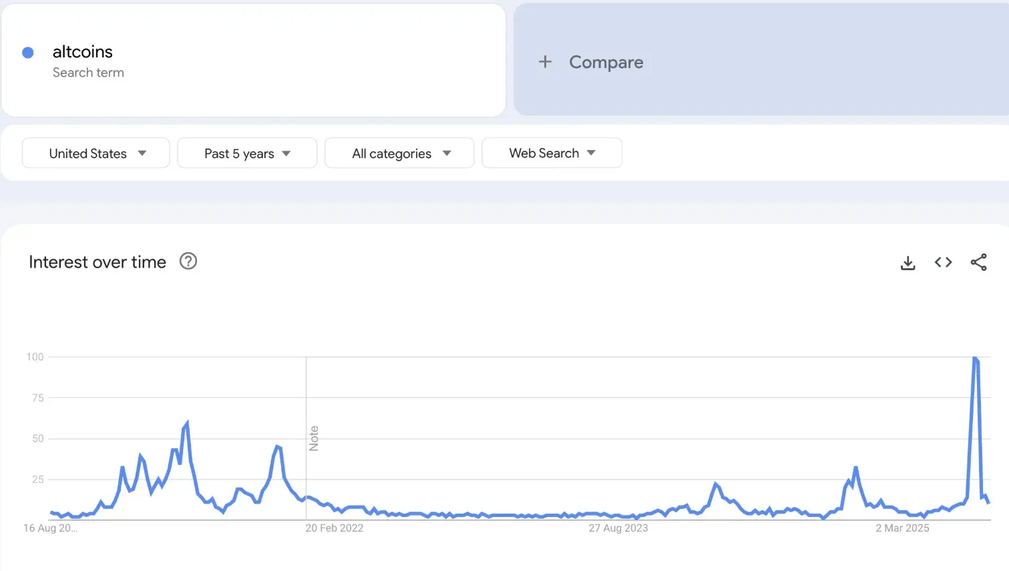This screenshot has width=1009, height=571.
Task: Click the plus icon beside Compare
Action: tap(545, 62)
